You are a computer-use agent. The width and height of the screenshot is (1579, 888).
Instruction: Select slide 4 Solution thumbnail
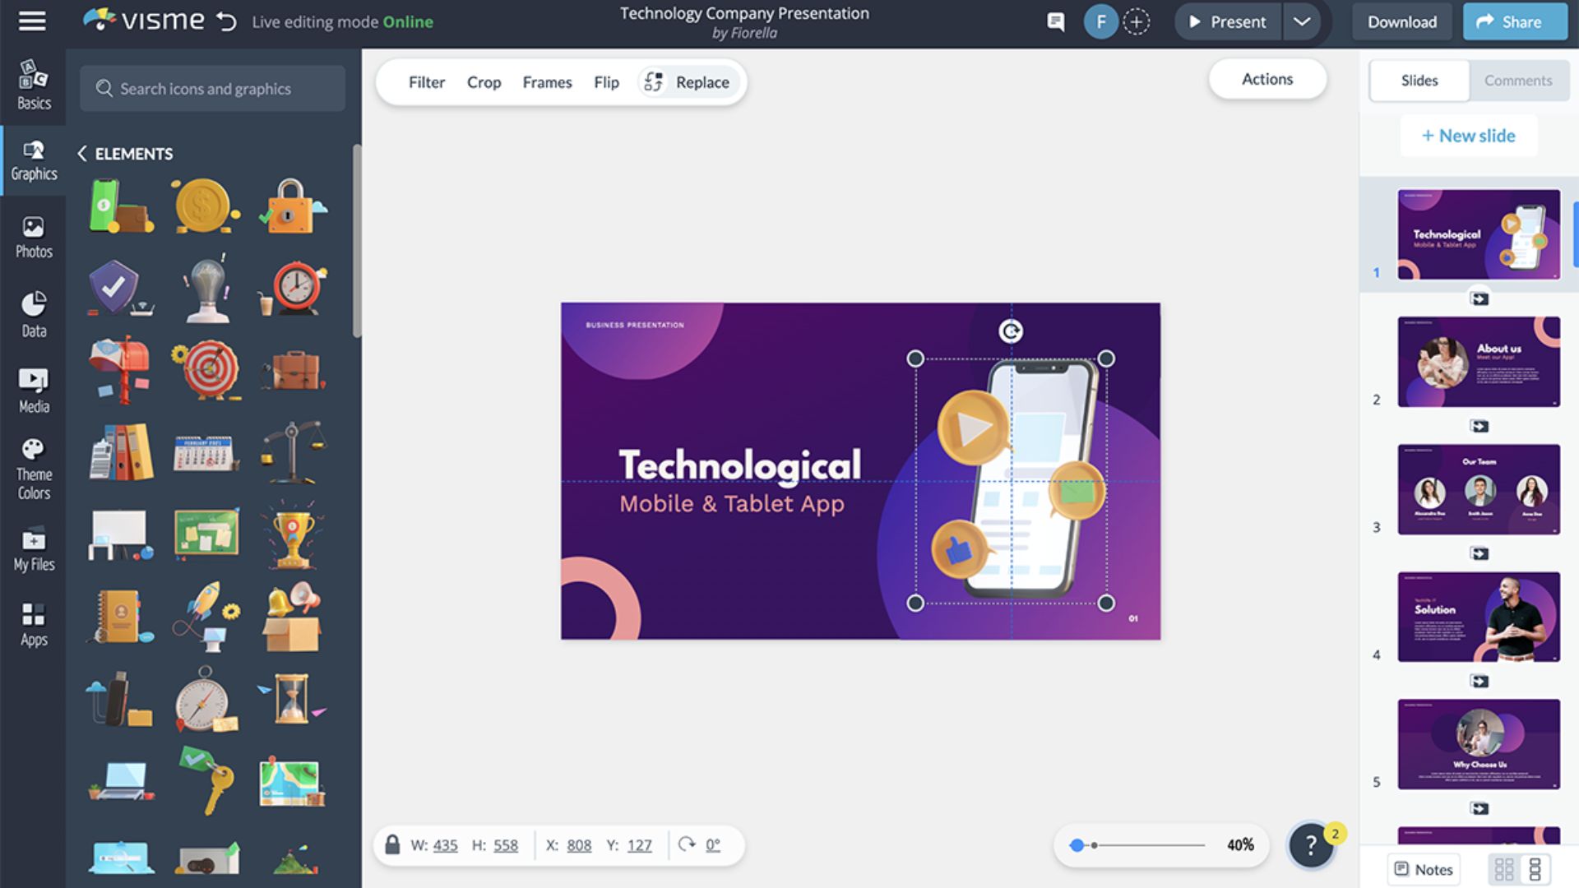[1479, 617]
